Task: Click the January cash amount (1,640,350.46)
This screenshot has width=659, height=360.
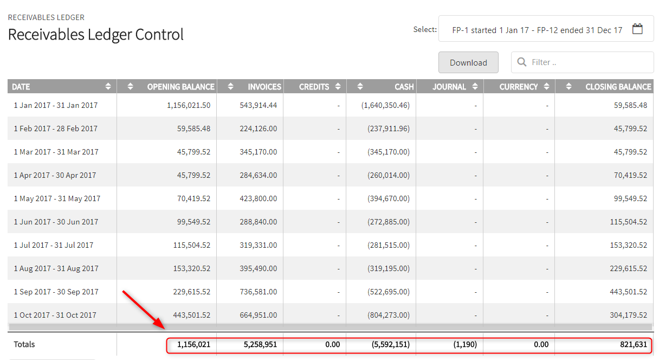Action: coord(385,105)
